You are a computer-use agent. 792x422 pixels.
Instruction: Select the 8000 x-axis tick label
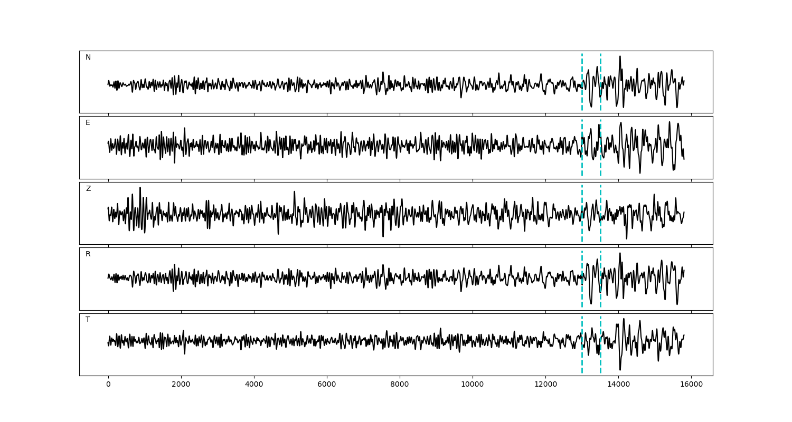[400, 385]
